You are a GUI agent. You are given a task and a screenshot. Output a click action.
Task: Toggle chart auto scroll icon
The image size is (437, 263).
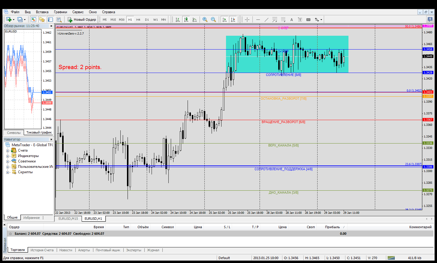pyautogui.click(x=224, y=20)
